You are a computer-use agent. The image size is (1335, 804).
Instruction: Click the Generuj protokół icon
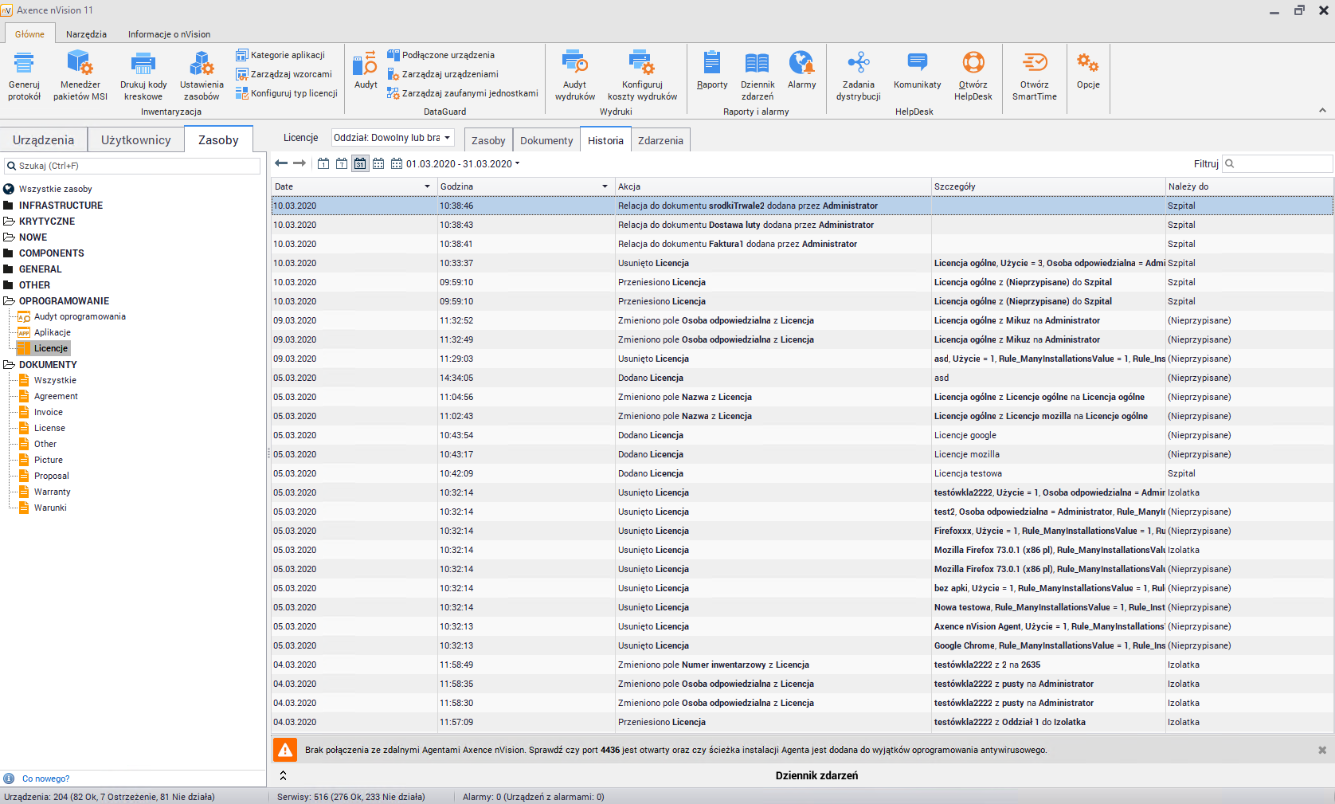[x=24, y=64]
